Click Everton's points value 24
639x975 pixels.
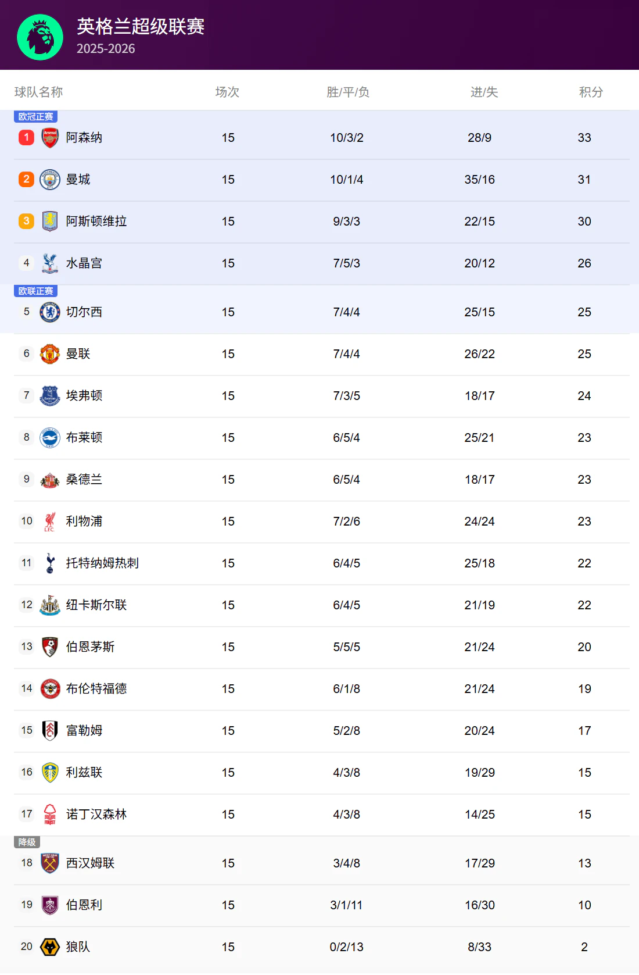(584, 396)
